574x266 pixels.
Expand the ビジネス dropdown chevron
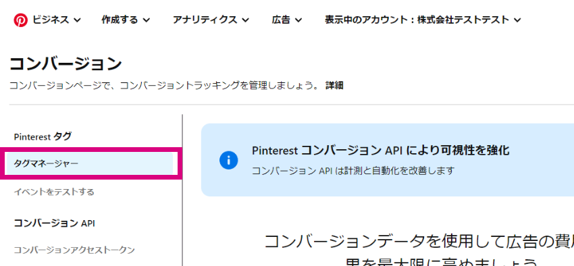pos(77,20)
